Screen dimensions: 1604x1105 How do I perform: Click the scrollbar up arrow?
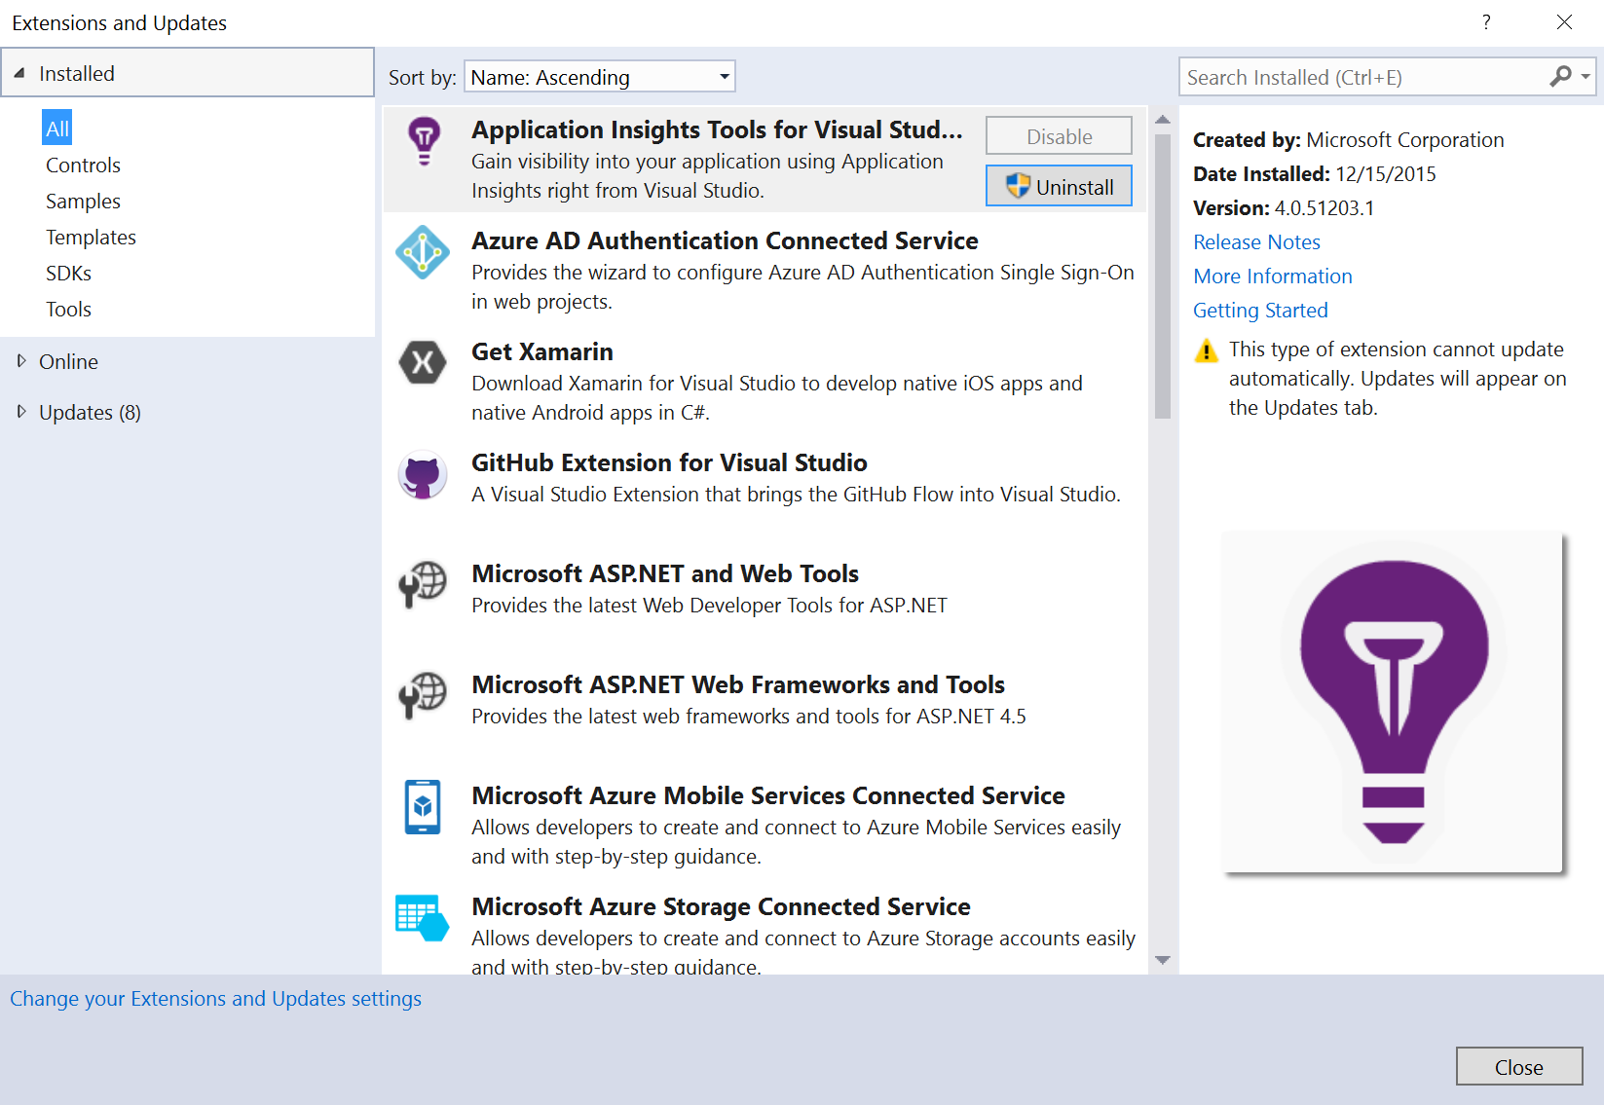tap(1162, 120)
